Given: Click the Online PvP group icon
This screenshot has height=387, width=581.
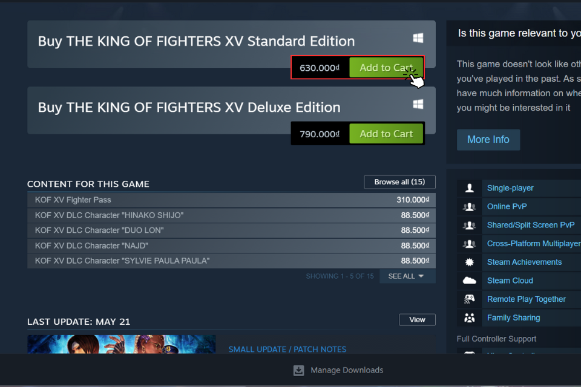Looking at the screenshot, I should 470,207.
